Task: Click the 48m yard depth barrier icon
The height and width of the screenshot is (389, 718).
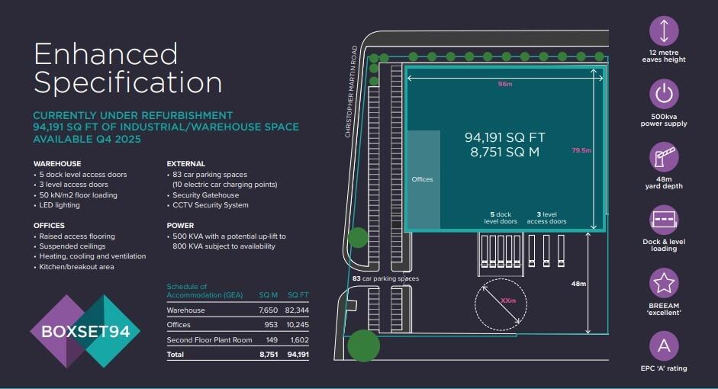Action: point(664,157)
